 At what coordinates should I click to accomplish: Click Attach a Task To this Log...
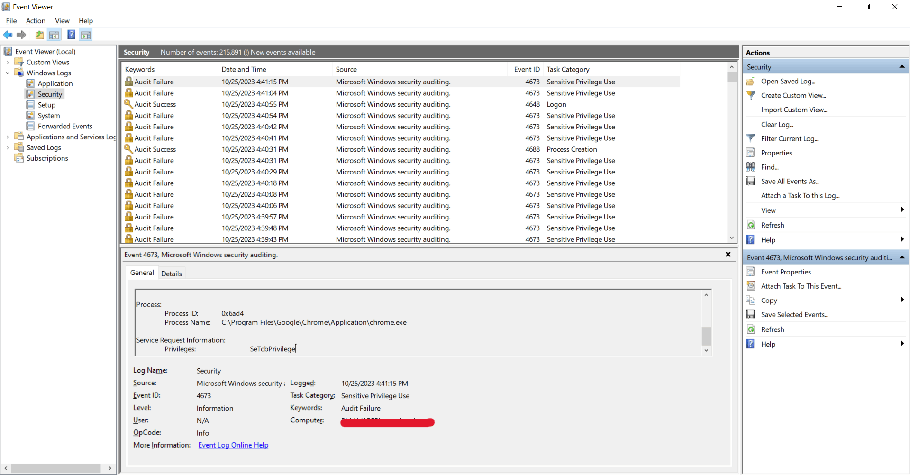click(x=801, y=196)
